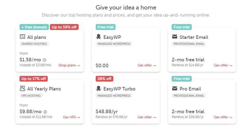
Task: Select the SHARED HOSTING tag
Action: 34,44
